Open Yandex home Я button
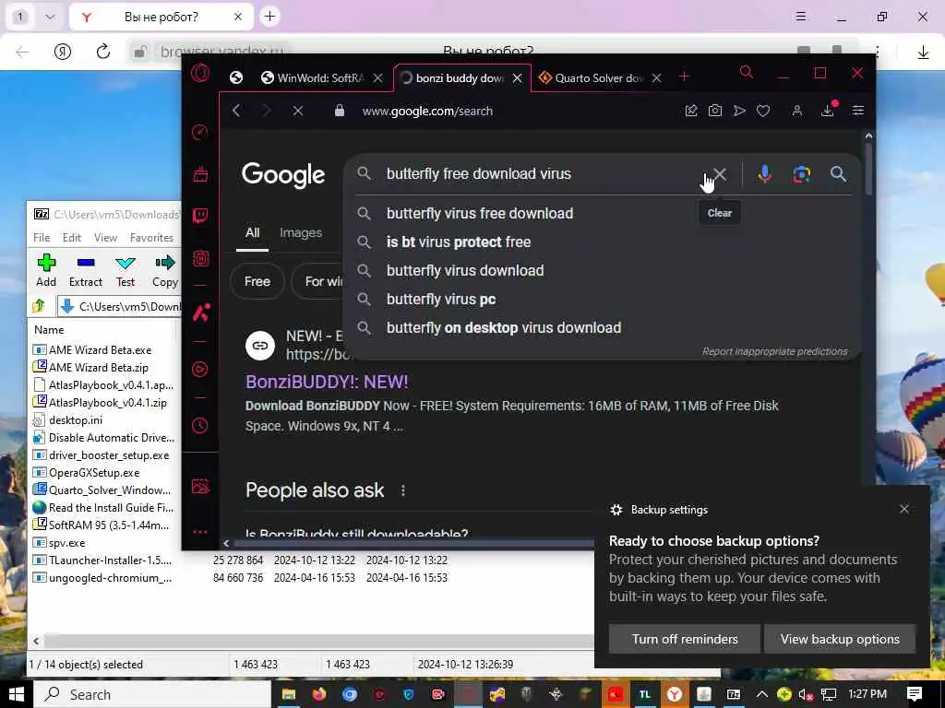This screenshot has height=708, width=945. click(x=63, y=52)
